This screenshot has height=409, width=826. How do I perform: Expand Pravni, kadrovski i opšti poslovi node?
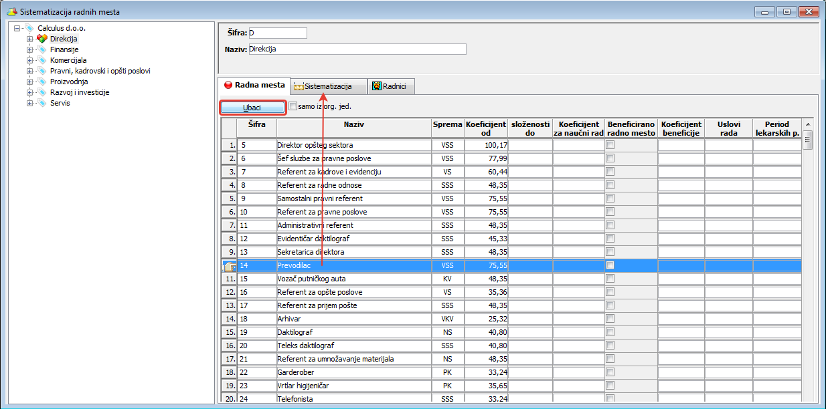click(29, 71)
